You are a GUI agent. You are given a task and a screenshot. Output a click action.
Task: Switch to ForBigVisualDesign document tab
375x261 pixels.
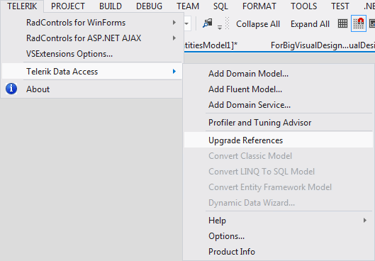pyautogui.click(x=323, y=45)
